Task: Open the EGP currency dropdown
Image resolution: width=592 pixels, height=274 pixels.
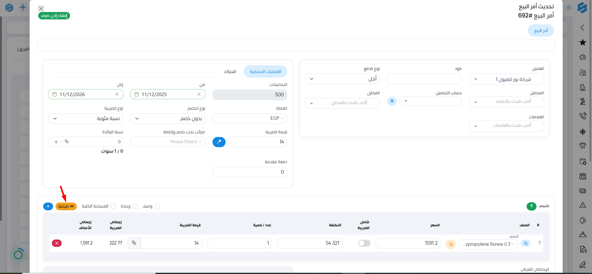Action: click(250, 119)
